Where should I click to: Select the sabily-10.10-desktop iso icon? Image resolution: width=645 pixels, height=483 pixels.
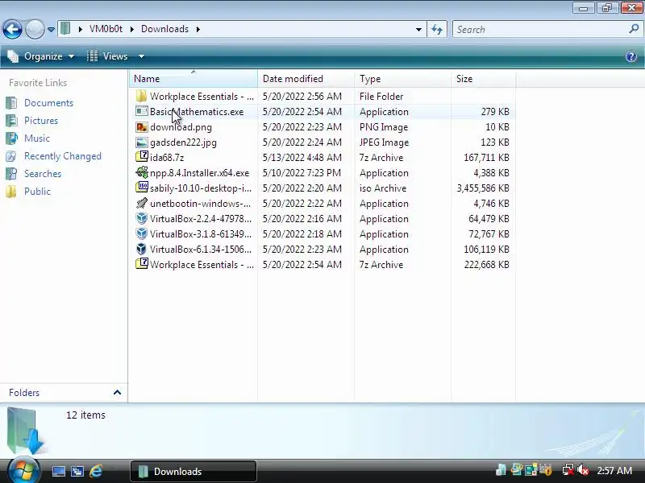coord(141,188)
